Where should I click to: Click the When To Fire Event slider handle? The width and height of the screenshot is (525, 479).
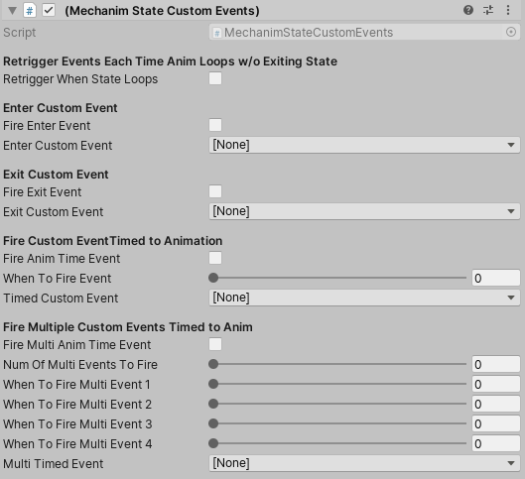pyautogui.click(x=213, y=278)
